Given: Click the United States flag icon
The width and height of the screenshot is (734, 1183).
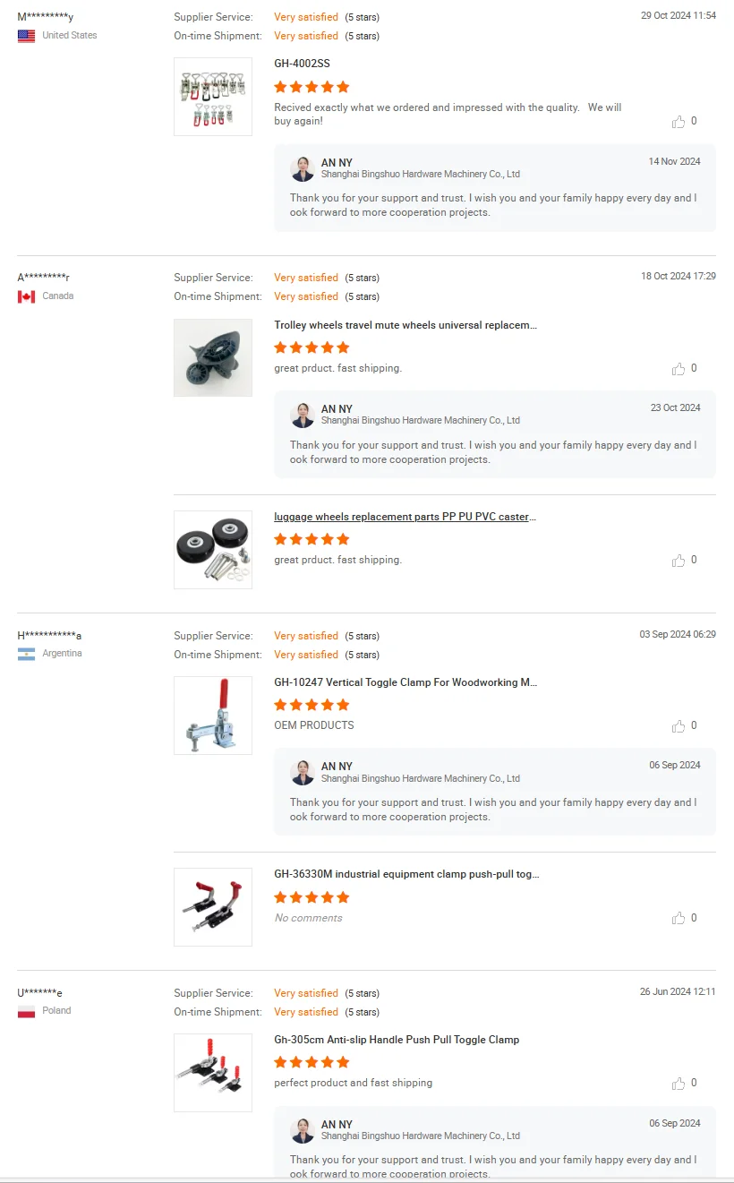Looking at the screenshot, I should [x=27, y=36].
